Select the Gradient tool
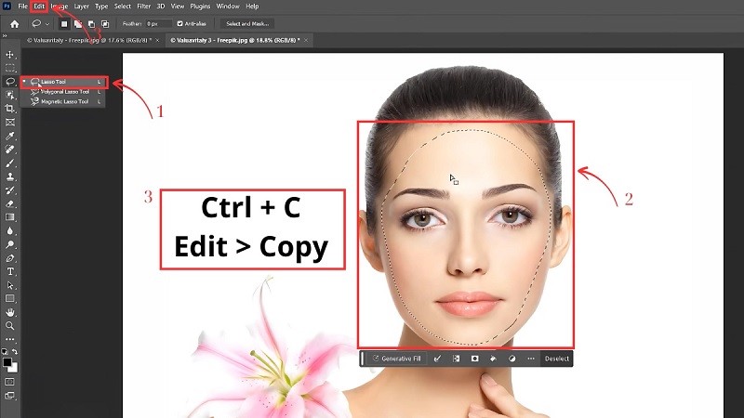This screenshot has height=418, width=744. pos(10,217)
